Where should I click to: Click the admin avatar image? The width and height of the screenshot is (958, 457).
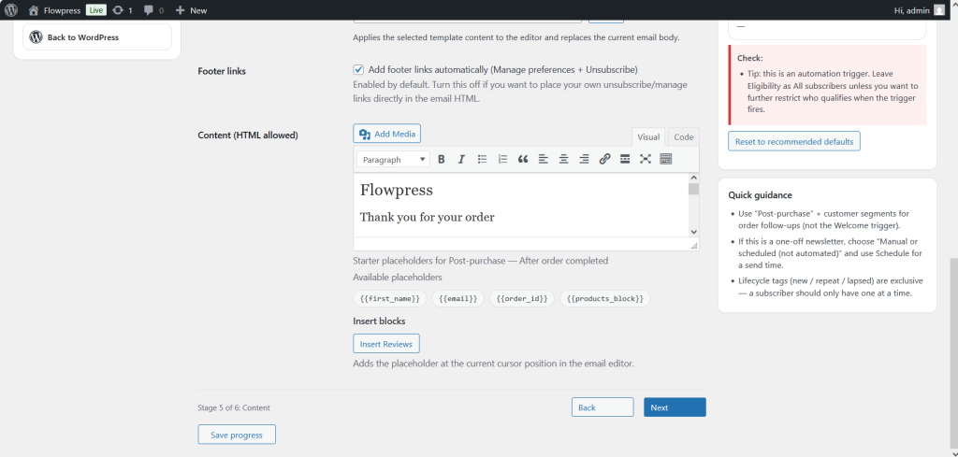pyautogui.click(x=938, y=10)
